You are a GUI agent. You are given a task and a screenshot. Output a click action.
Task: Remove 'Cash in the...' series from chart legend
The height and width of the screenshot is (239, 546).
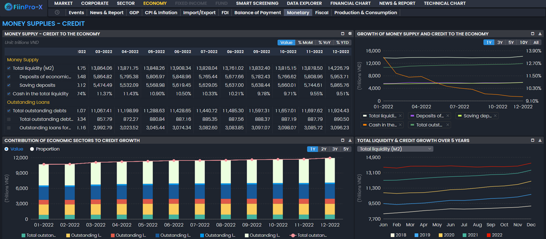point(401,125)
